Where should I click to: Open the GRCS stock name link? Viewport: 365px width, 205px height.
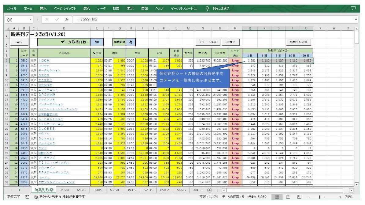(x=44, y=75)
